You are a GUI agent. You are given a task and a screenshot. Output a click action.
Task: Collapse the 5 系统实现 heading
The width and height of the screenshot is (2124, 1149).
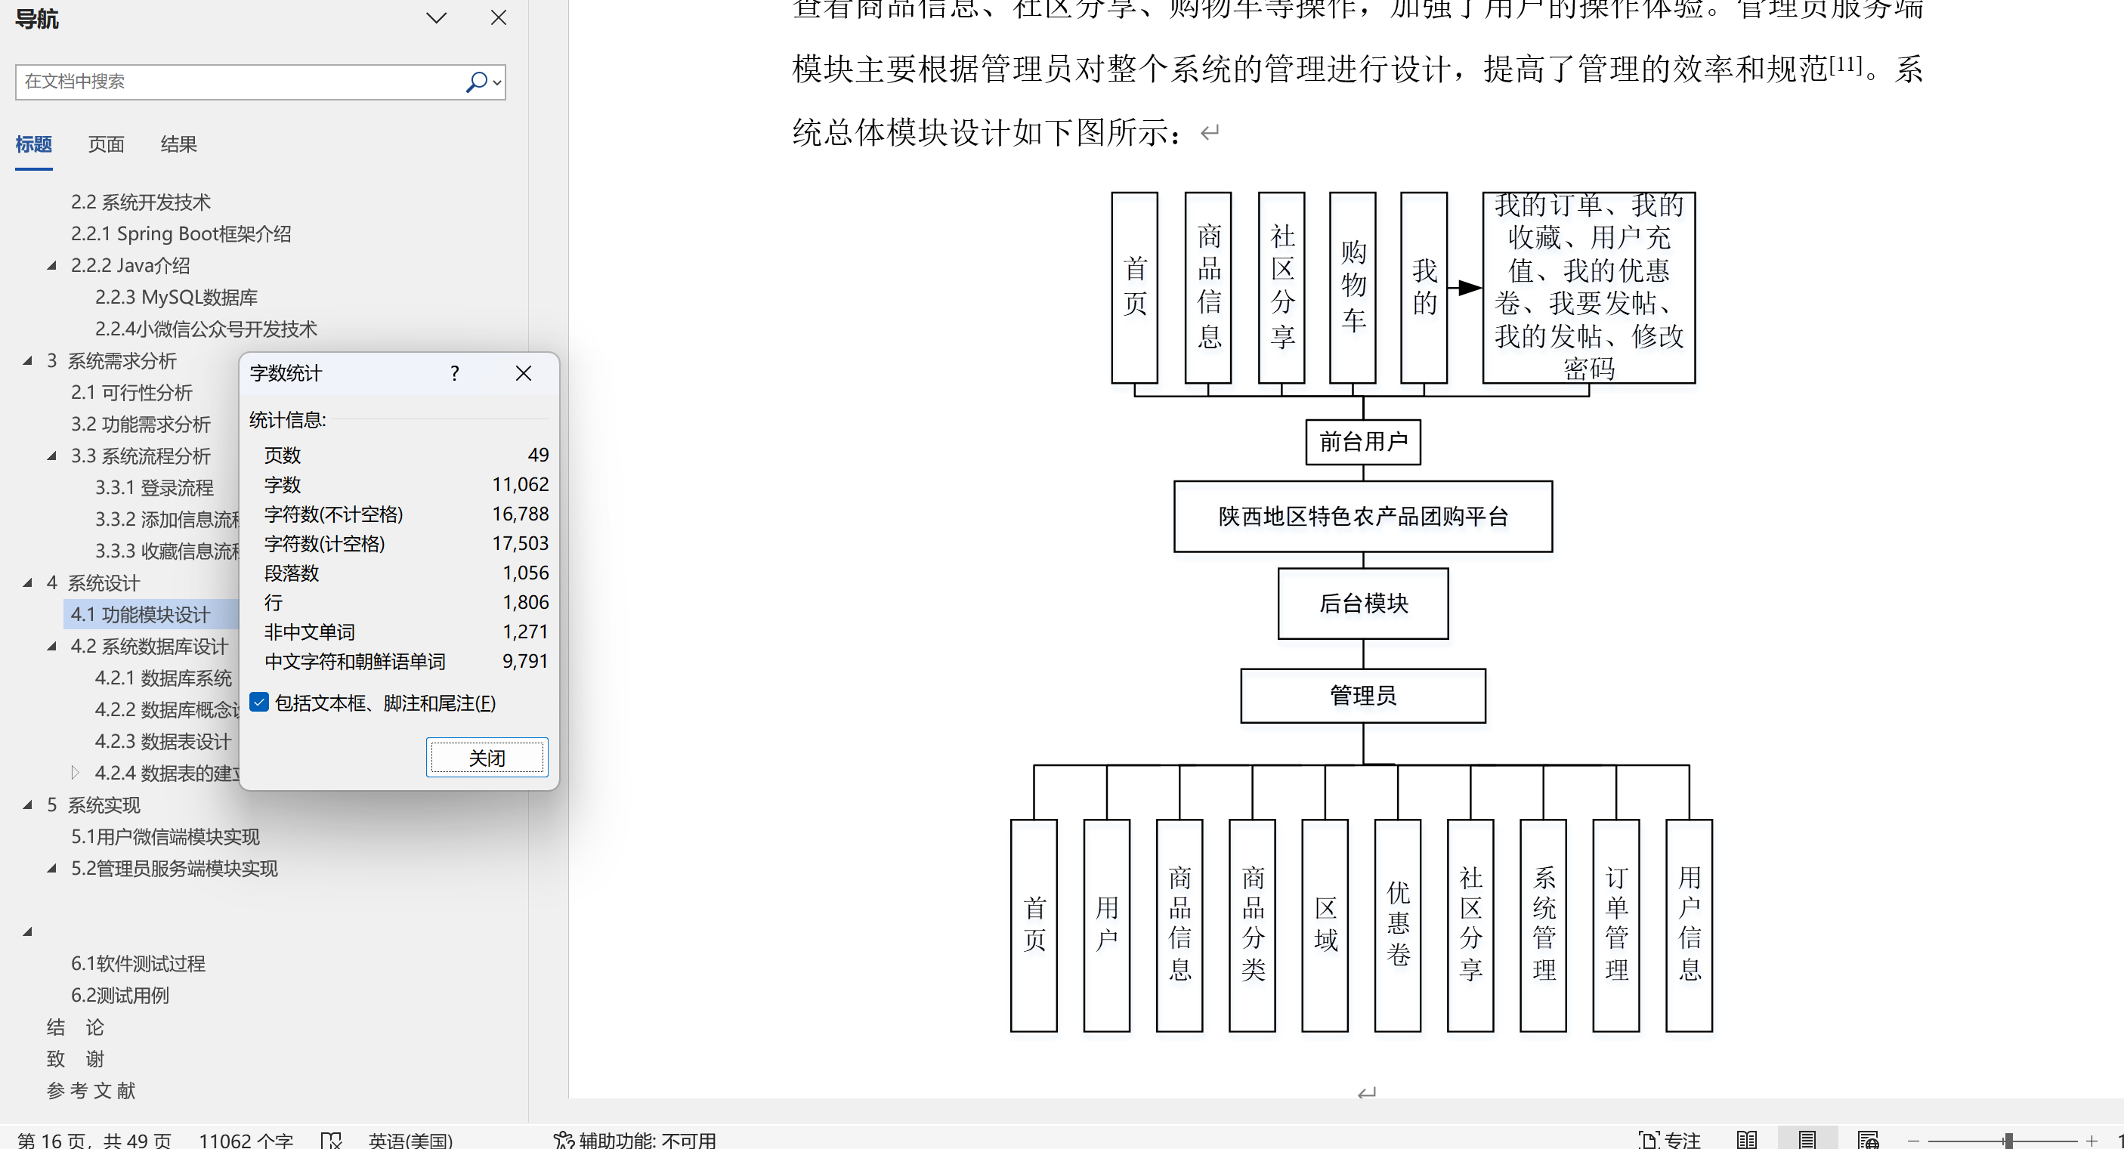click(x=27, y=805)
